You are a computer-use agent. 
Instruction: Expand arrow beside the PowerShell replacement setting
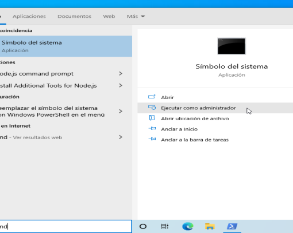pos(121,111)
